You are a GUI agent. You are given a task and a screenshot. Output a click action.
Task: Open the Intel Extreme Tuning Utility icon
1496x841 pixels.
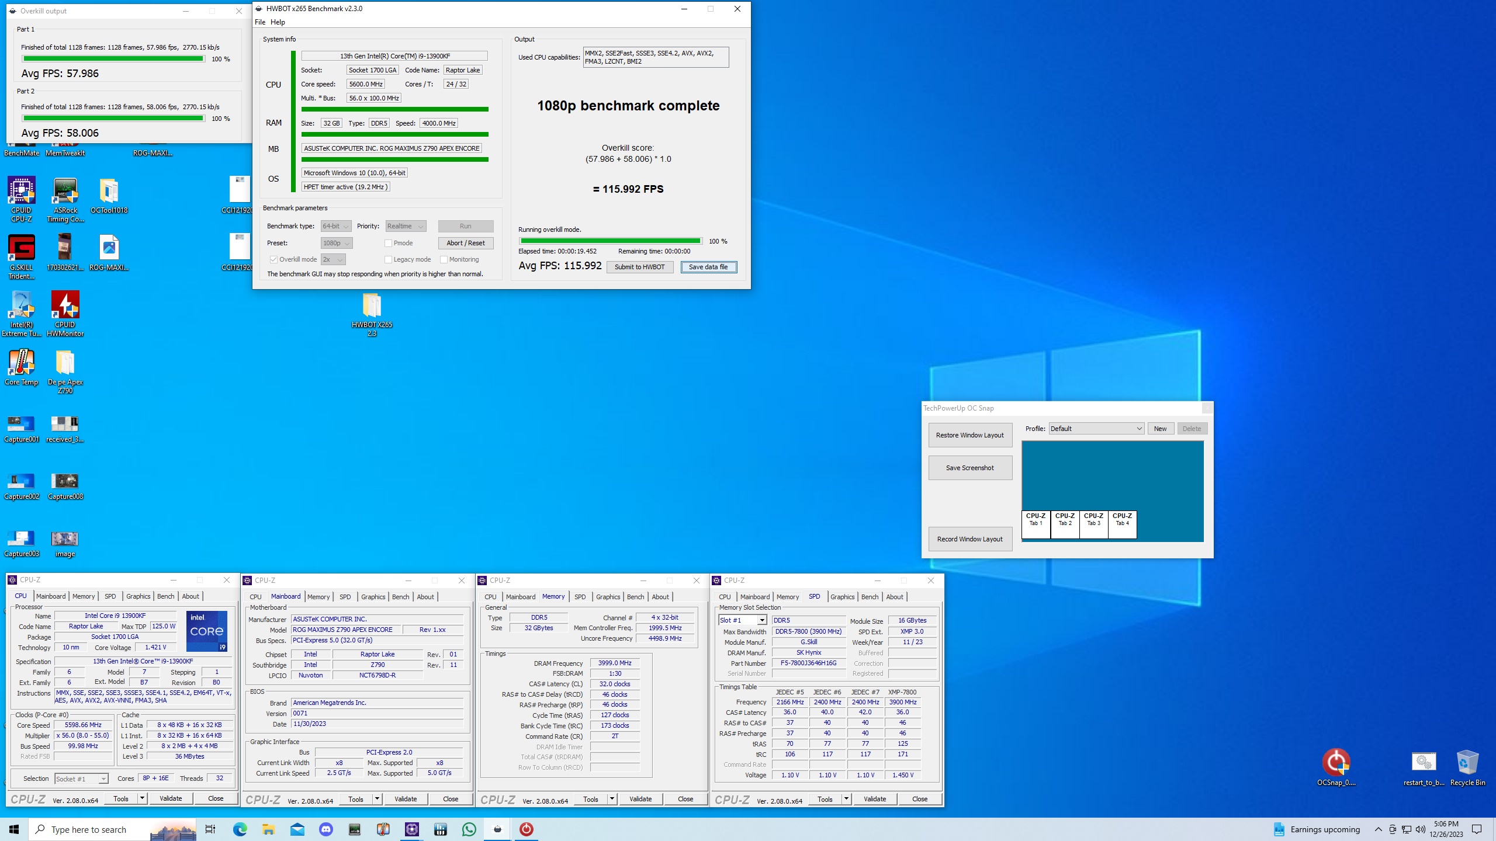point(22,314)
